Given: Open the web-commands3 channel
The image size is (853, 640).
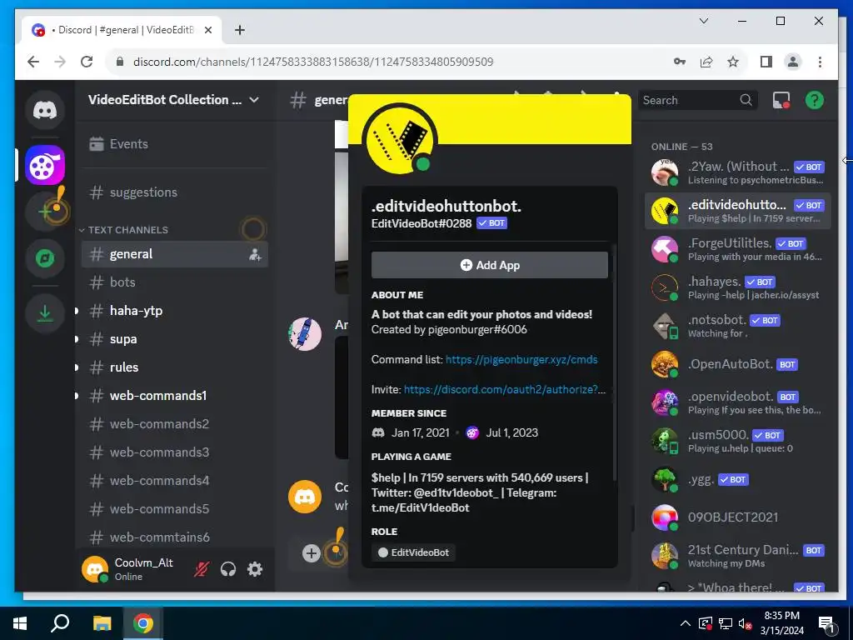Looking at the screenshot, I should (174, 452).
